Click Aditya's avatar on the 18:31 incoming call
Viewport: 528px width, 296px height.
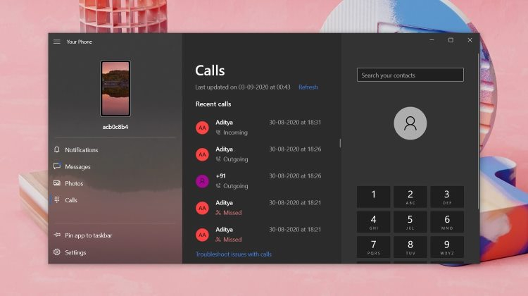click(x=202, y=128)
